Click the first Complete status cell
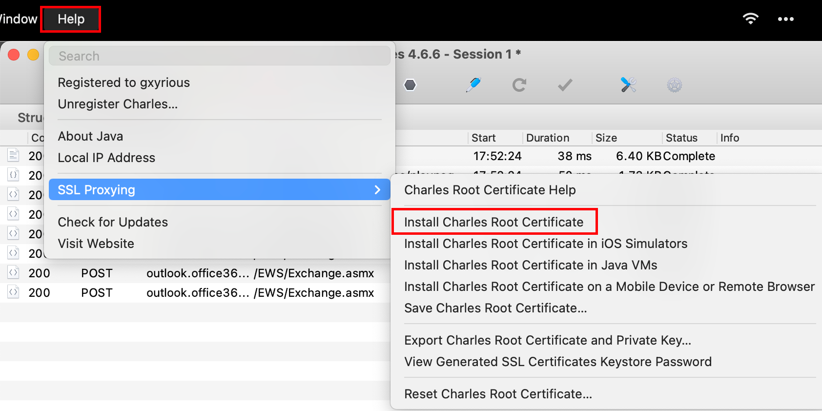This screenshot has height=411, width=822. (x=689, y=156)
